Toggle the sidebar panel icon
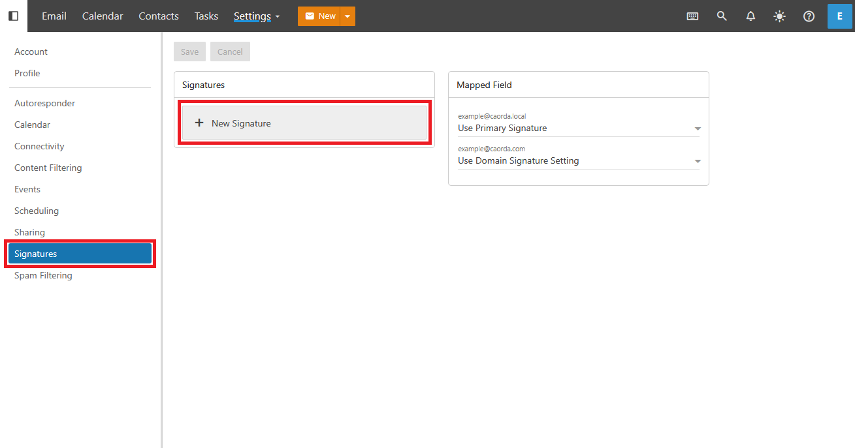855x448 pixels. (13, 16)
